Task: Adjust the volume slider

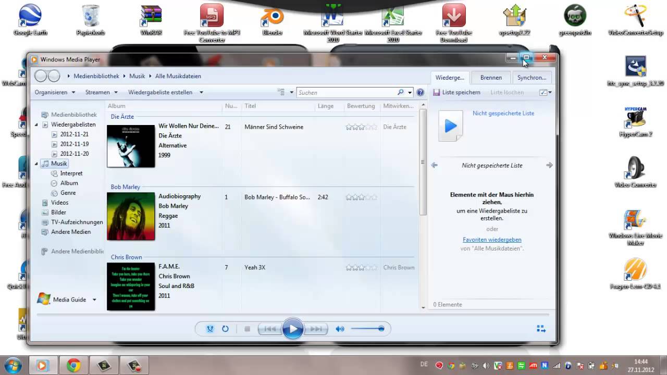Action: click(x=367, y=329)
